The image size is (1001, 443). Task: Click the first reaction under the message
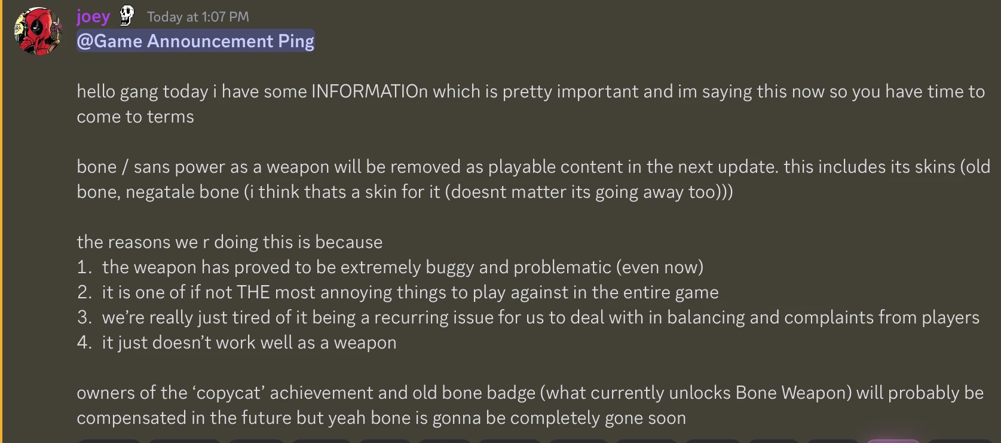pyautogui.click(x=109, y=441)
